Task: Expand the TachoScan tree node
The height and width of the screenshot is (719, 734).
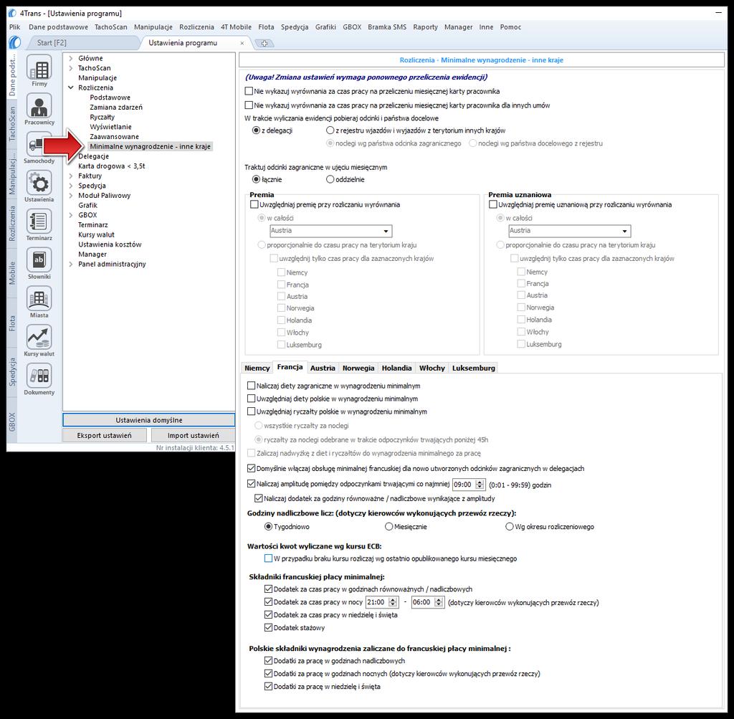Action: point(71,68)
